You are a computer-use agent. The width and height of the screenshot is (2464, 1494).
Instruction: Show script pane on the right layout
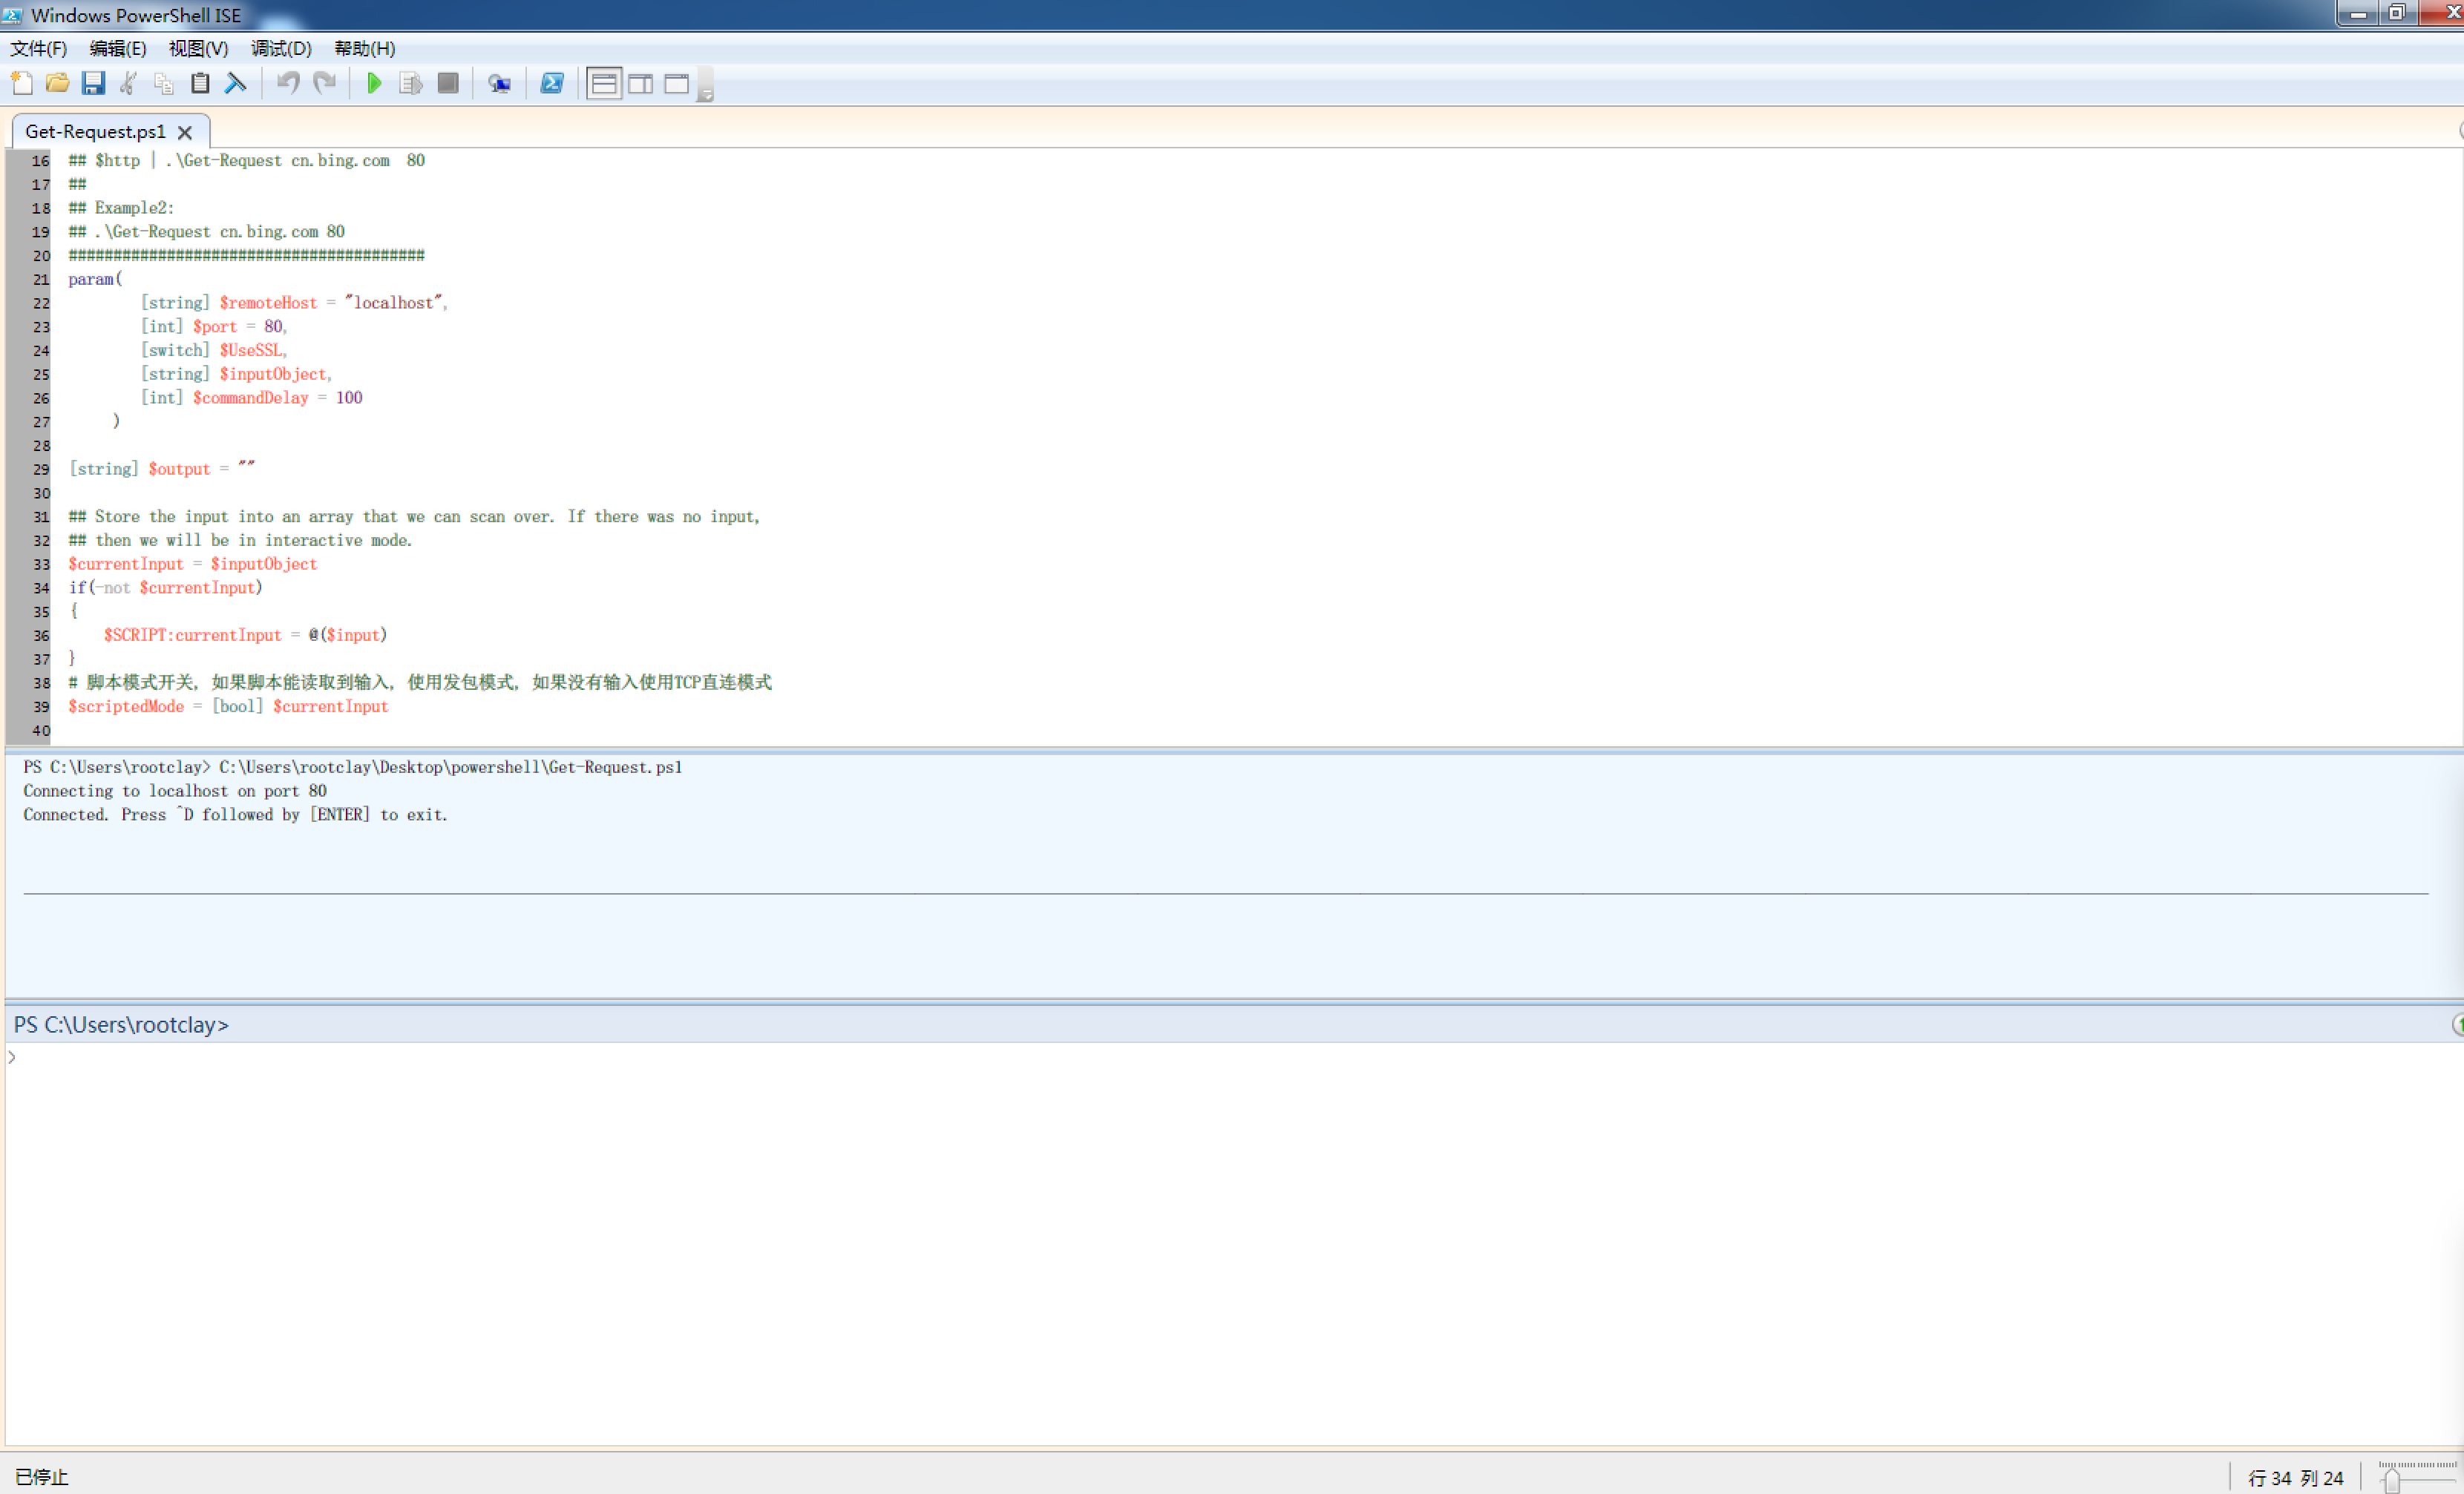(x=641, y=83)
